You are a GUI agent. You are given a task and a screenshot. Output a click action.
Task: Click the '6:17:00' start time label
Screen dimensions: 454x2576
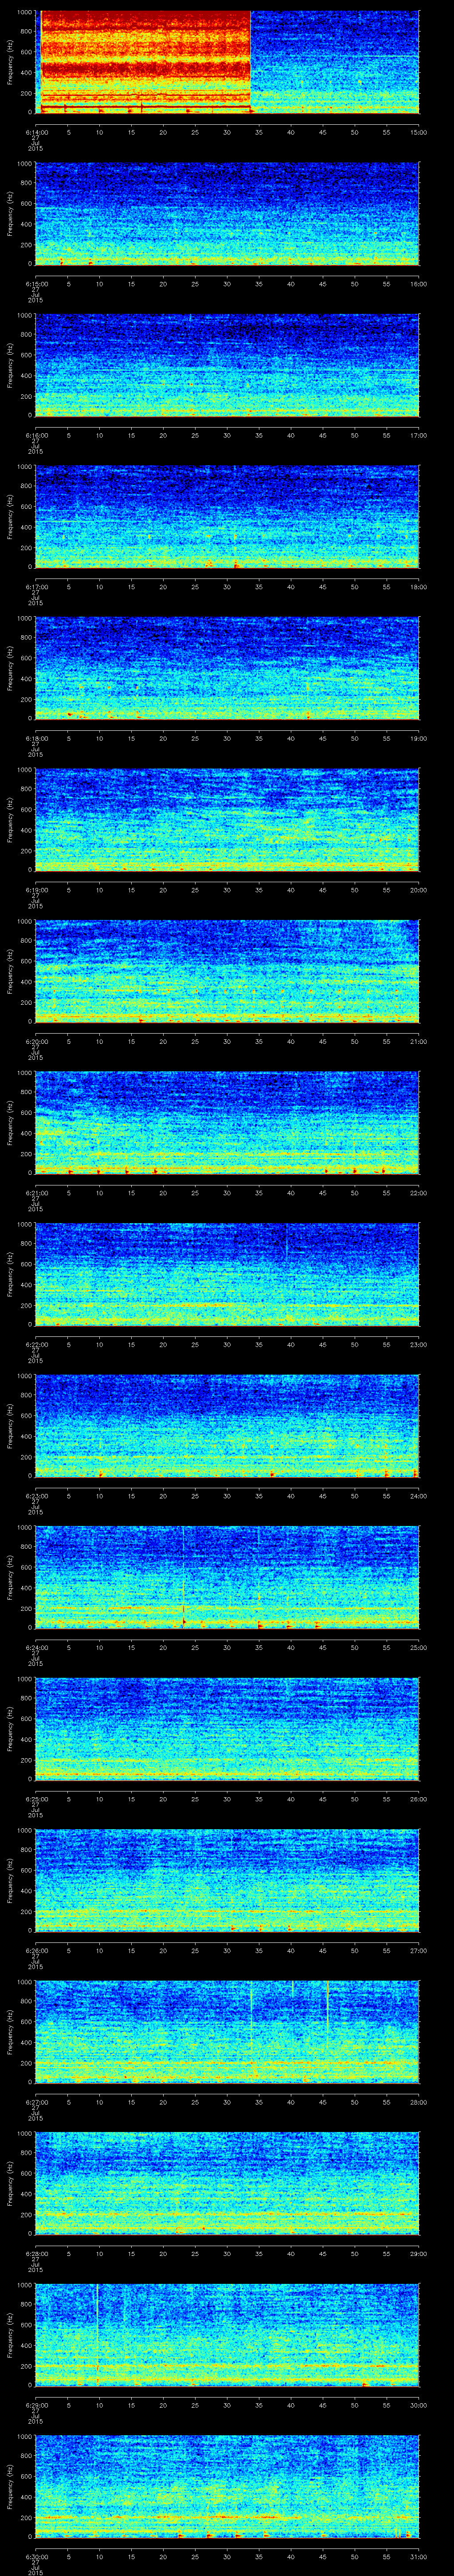coord(36,586)
